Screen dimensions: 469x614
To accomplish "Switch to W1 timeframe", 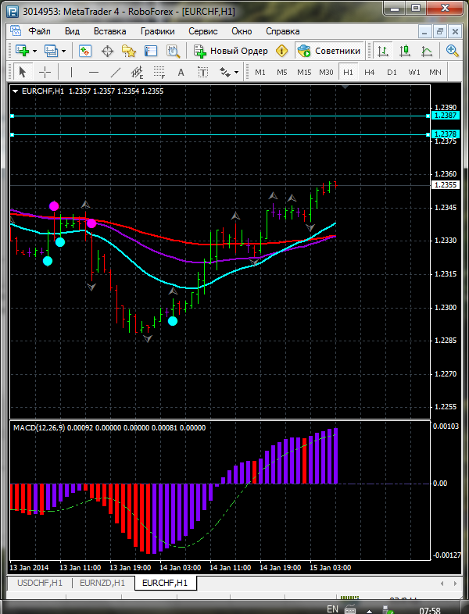I will (x=414, y=72).
